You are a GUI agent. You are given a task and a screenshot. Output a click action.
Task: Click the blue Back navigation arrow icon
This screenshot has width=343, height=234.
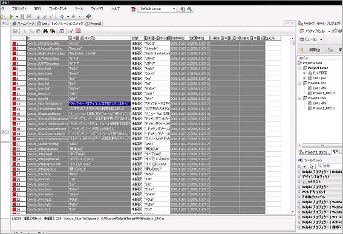[62, 16]
